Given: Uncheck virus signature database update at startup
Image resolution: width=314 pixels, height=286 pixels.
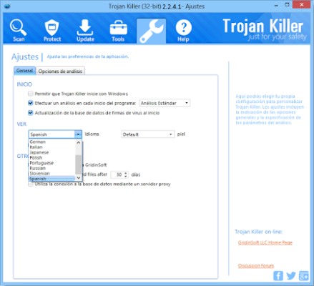Looking at the screenshot, I should [x=30, y=112].
